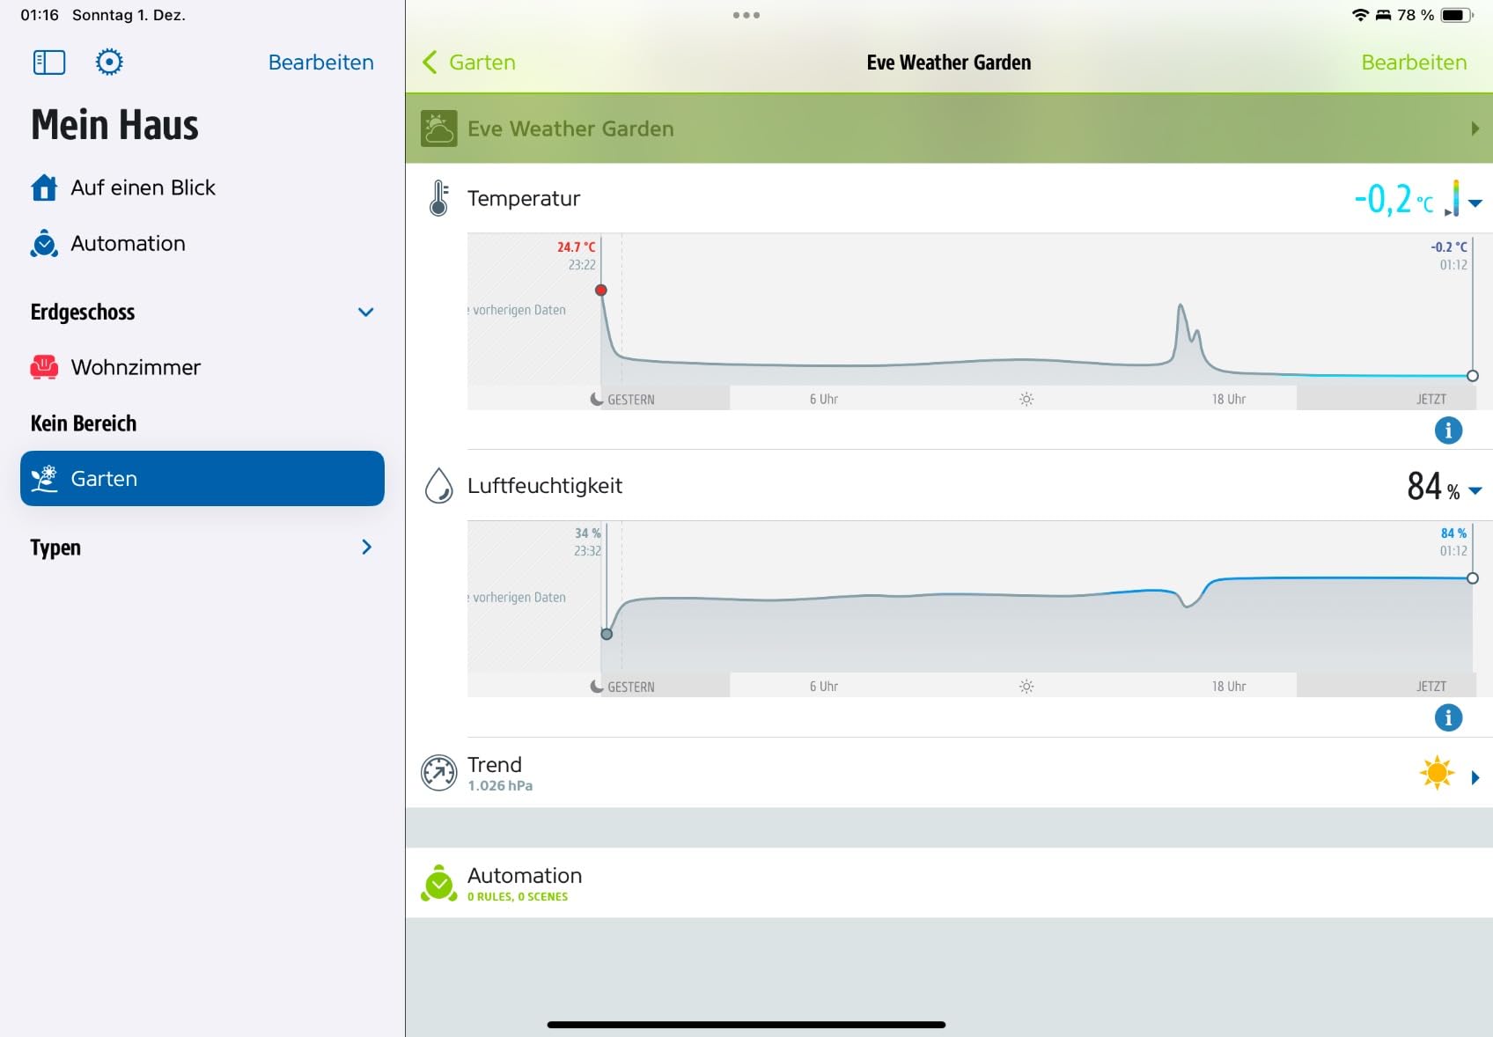This screenshot has height=1037, width=1493.
Task: Tap the blue Automation sidebar icon
Action: point(44,243)
